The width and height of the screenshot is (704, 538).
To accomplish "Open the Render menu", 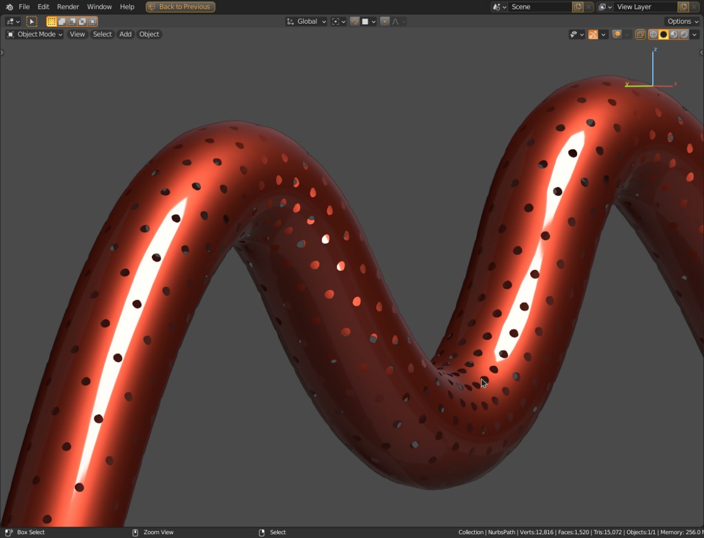I will 68,7.
